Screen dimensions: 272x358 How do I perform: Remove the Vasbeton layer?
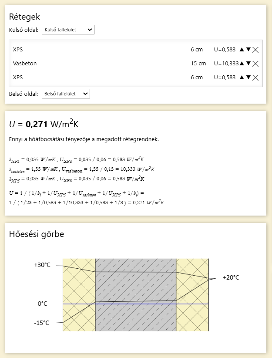click(255, 64)
